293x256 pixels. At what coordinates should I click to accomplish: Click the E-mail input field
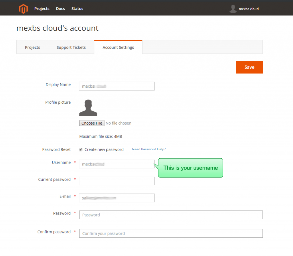click(117, 198)
